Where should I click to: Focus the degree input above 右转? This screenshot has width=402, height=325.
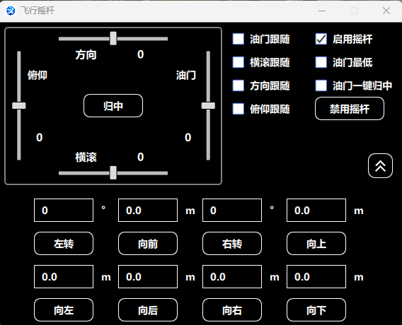point(232,210)
